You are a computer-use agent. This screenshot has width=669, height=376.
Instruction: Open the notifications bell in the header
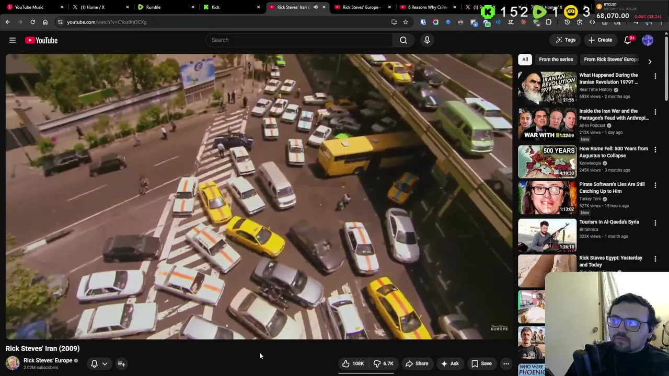(628, 40)
